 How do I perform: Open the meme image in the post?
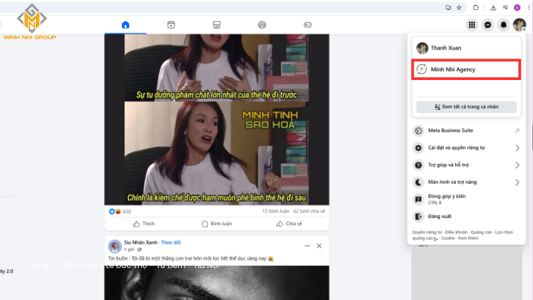click(217, 119)
